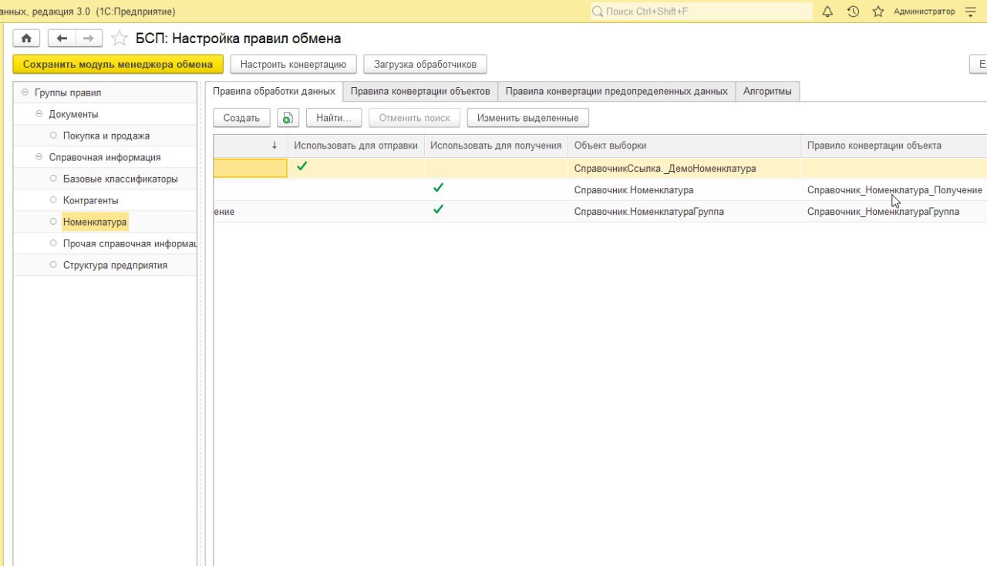Image resolution: width=987 pixels, height=566 pixels.
Task: Click the Найти... button
Action: pyautogui.click(x=334, y=118)
